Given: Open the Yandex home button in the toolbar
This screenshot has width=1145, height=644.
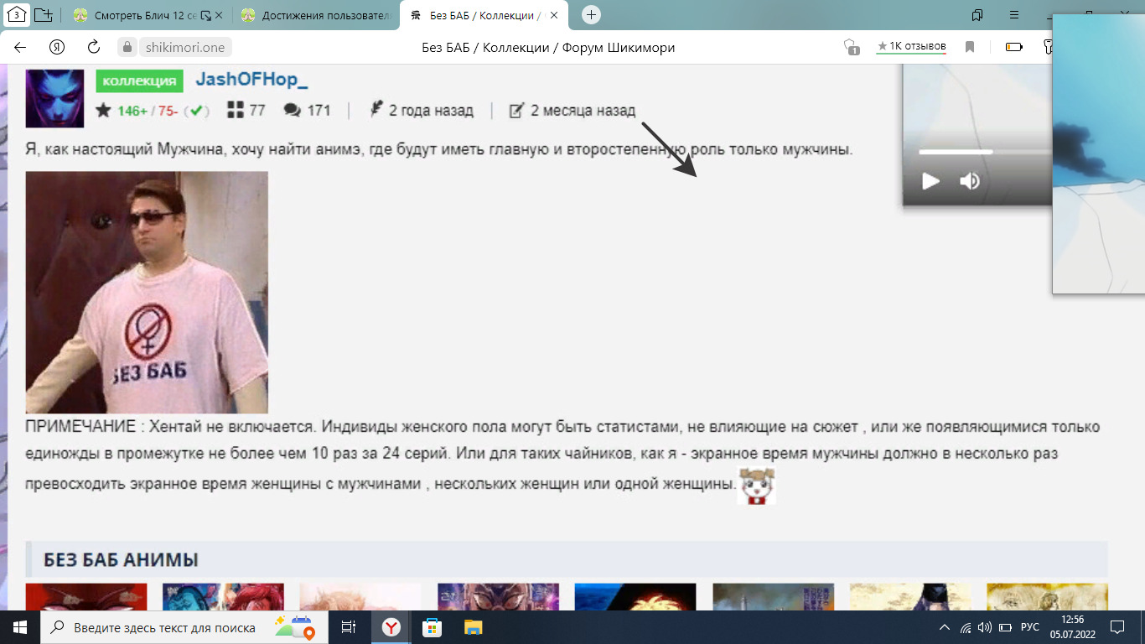Looking at the screenshot, I should click(x=57, y=47).
